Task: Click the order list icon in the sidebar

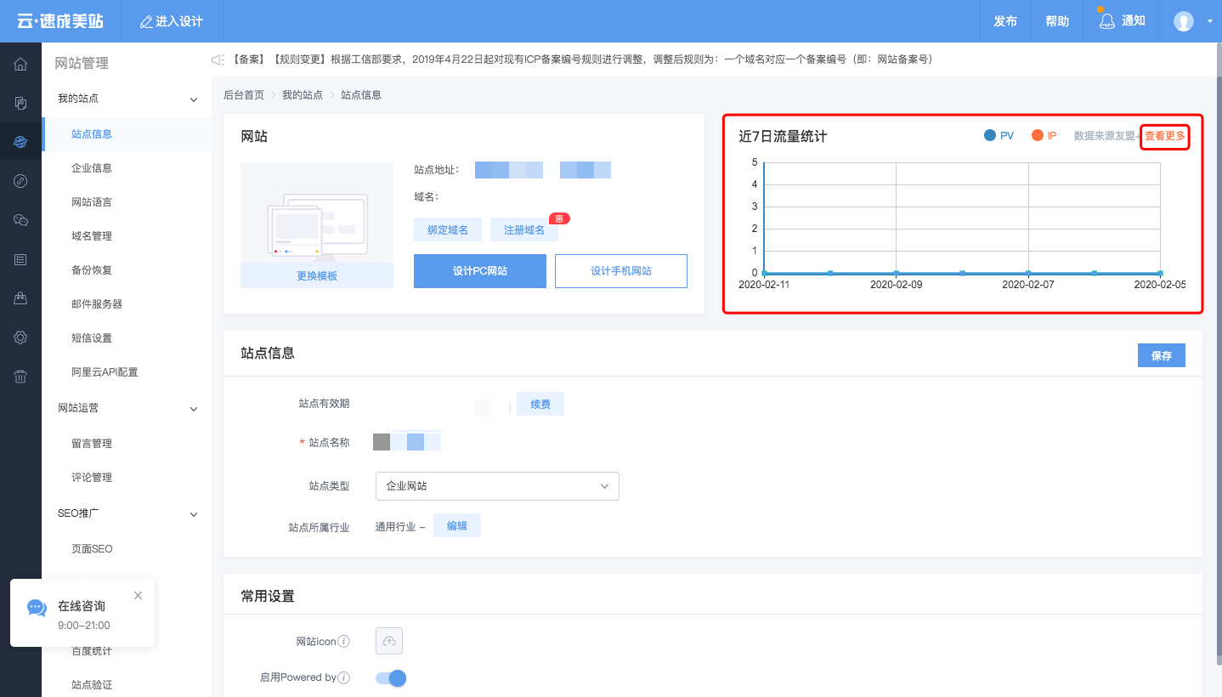Action: pyautogui.click(x=20, y=259)
